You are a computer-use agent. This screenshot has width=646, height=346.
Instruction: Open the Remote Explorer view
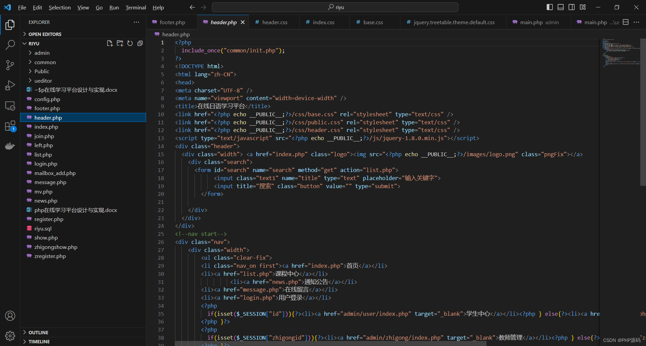tap(10, 106)
